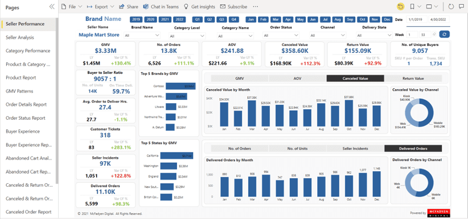Image resolution: width=468 pixels, height=219 pixels.
Task: Toggle the 2019 year filter
Action: (136, 19)
